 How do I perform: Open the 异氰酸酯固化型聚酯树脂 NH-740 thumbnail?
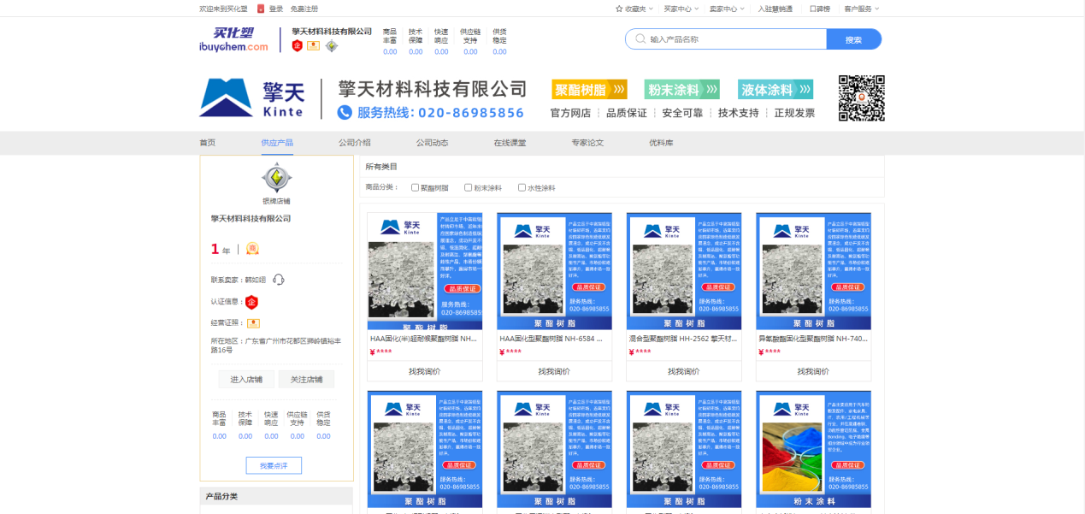[813, 271]
